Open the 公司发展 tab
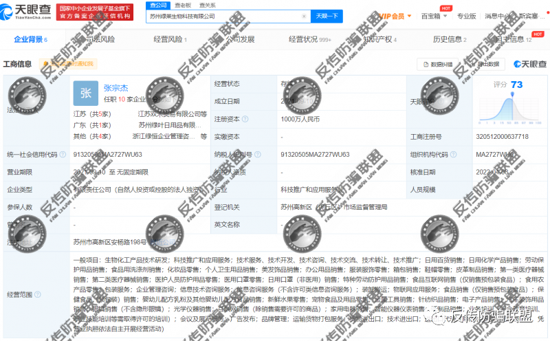 click(x=240, y=39)
